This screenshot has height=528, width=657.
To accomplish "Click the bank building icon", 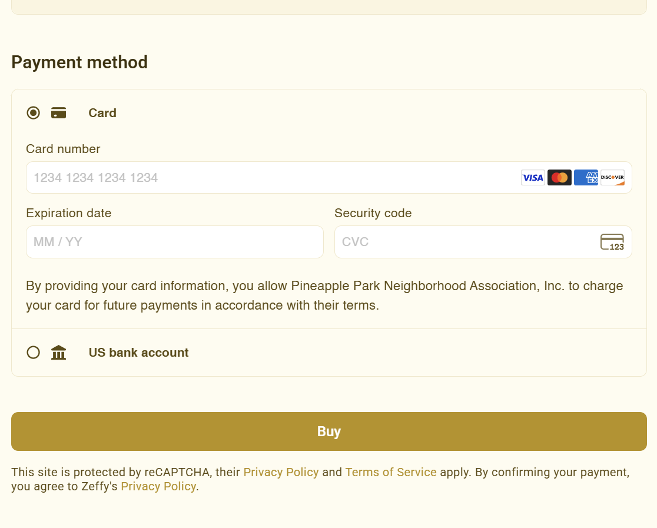I will click(58, 353).
